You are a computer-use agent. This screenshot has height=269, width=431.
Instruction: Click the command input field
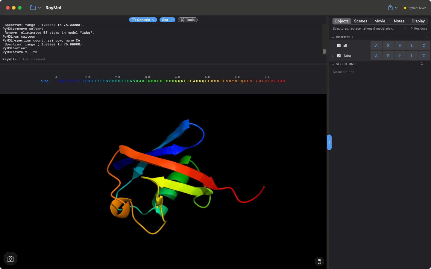tap(171, 59)
